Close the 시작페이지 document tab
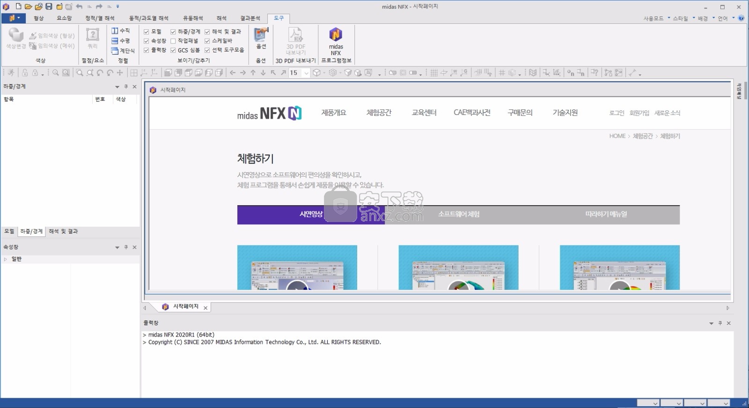This screenshot has height=408, width=749. point(206,308)
